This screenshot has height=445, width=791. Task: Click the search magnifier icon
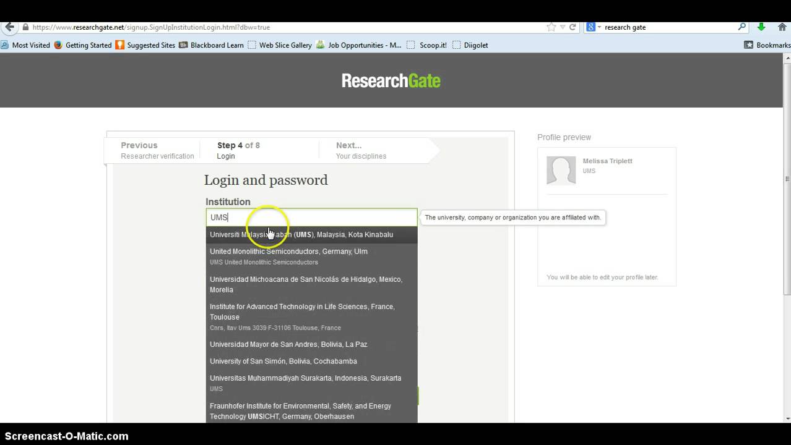[x=742, y=27]
